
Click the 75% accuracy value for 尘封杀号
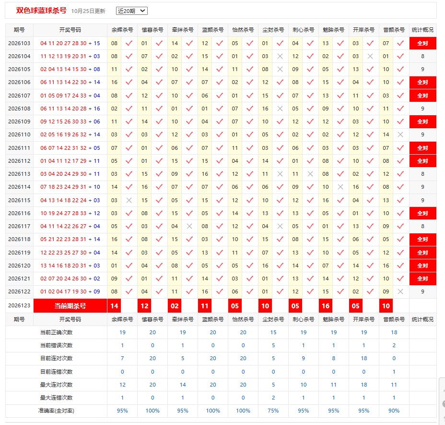pyautogui.click(x=273, y=411)
